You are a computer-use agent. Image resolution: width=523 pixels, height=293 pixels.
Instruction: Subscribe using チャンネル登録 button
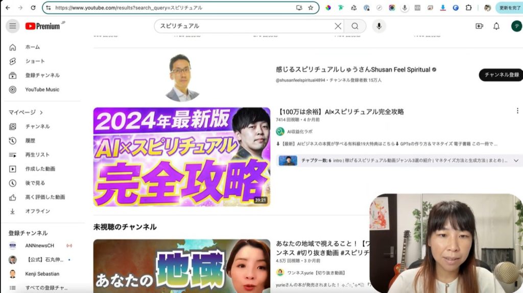coord(501,75)
